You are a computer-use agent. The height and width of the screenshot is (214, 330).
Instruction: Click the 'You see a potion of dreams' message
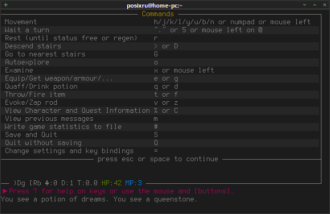point(55,199)
